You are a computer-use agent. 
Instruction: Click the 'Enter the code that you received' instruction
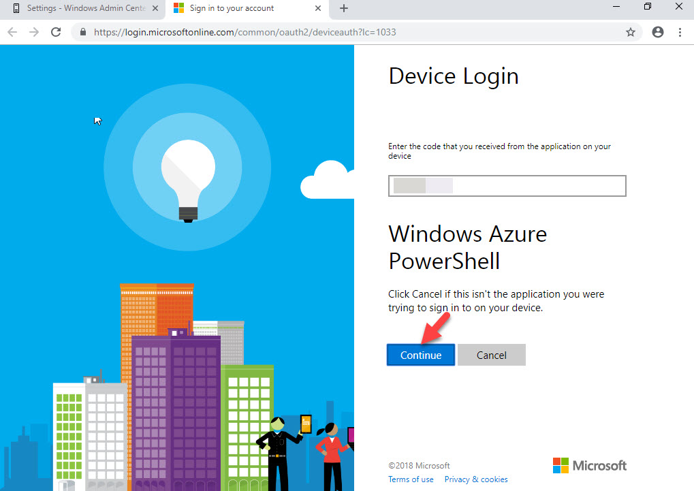pyautogui.click(x=499, y=151)
